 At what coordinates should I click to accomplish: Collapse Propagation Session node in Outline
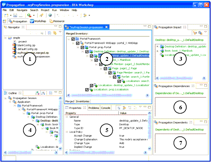pyautogui.click(x=5, y=98)
